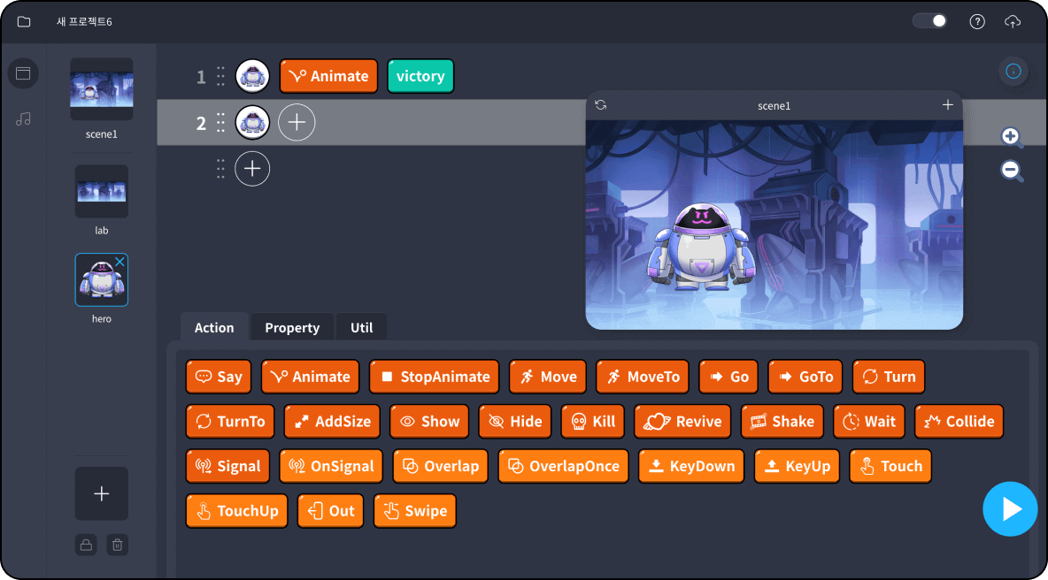Click the trash delete icon

click(117, 546)
